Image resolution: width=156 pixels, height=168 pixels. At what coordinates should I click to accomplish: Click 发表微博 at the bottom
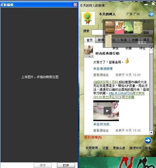coord(92,148)
